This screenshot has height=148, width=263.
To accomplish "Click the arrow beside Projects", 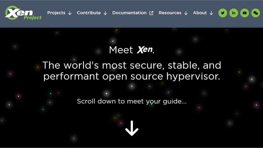I will click(70, 13).
